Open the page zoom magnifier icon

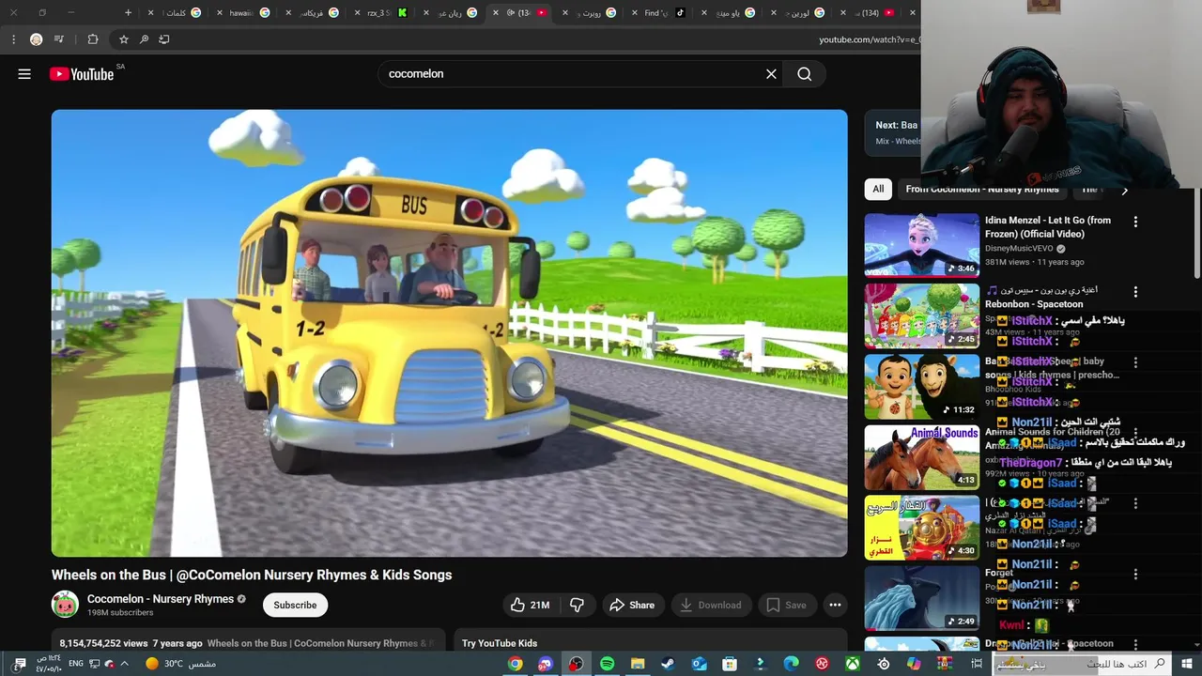144,39
